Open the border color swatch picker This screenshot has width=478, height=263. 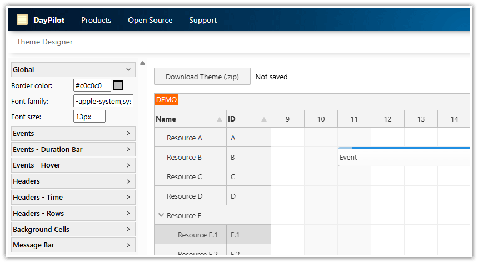coord(118,85)
